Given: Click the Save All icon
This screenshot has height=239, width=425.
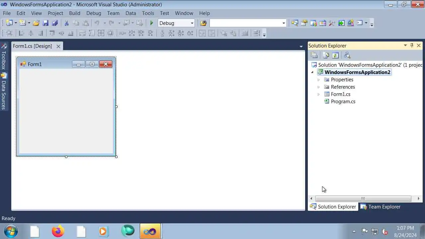Looking at the screenshot, I should tap(55, 23).
